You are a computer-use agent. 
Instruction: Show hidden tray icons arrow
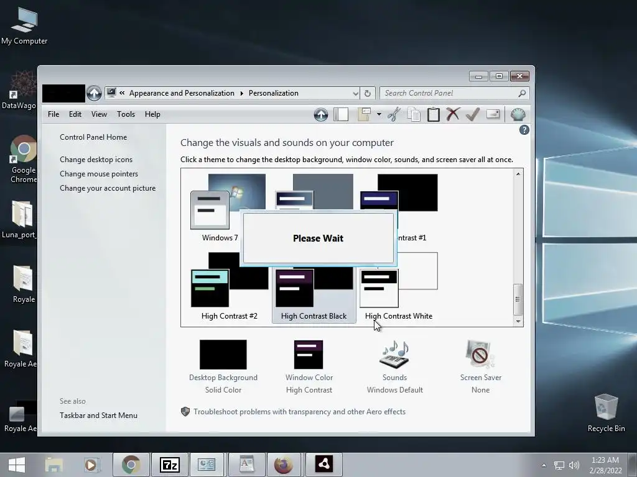(x=544, y=465)
